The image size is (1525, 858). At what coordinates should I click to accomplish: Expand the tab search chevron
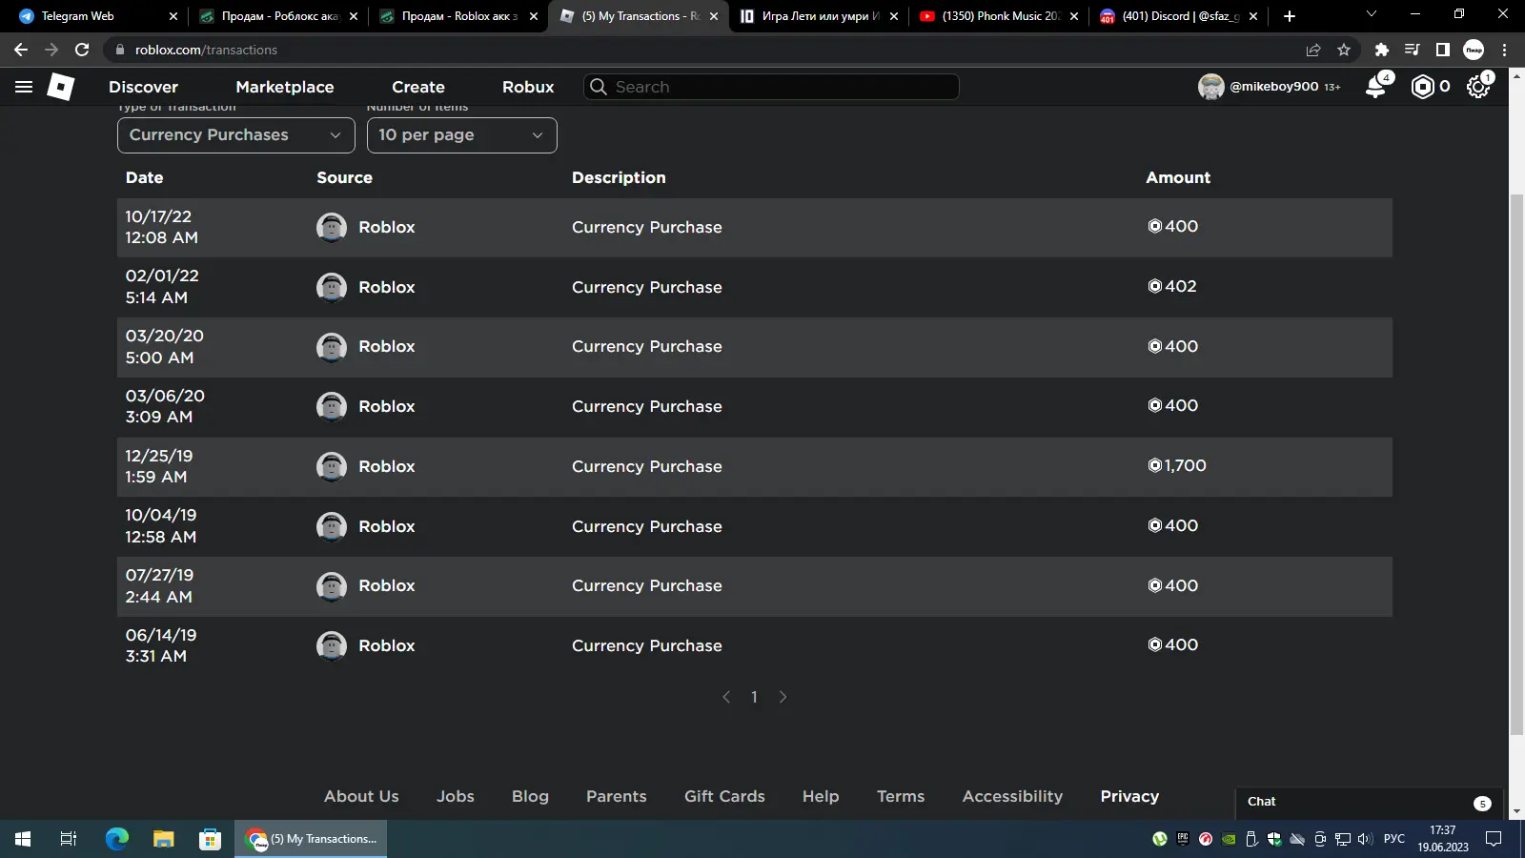[1371, 14]
